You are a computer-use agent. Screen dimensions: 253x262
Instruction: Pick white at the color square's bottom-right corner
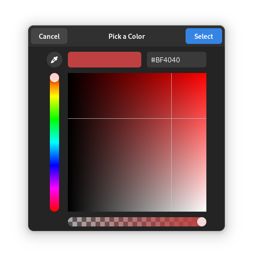click(x=205, y=211)
